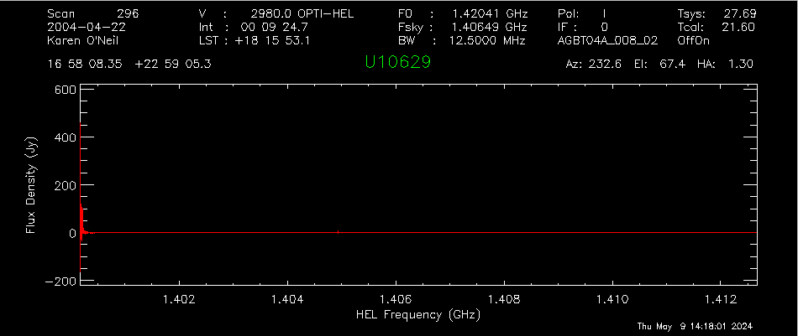Image resolution: width=798 pixels, height=336 pixels.
Task: Click the Pol value I
Action: [604, 13]
